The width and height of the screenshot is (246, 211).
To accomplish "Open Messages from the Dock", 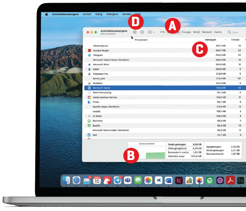I will [138, 180].
